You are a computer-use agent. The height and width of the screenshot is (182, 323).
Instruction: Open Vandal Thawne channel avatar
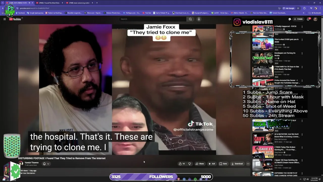21,164
